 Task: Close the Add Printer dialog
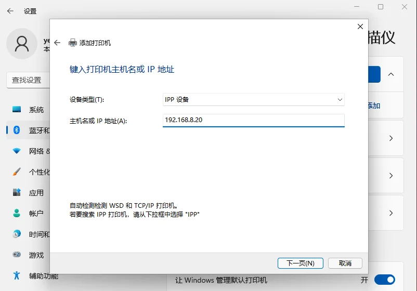click(360, 27)
